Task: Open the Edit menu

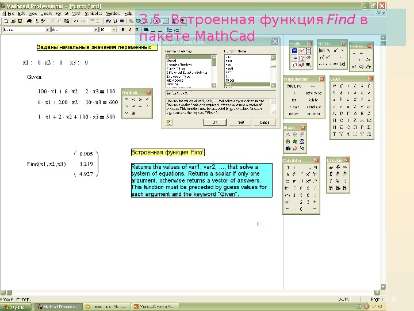Action: click(21, 13)
